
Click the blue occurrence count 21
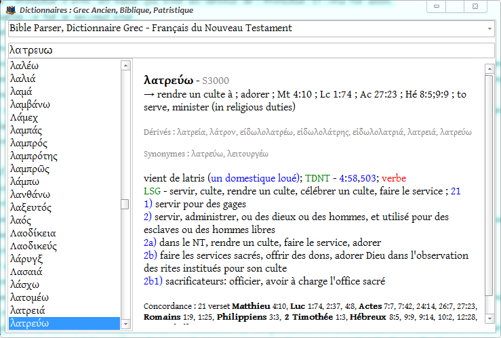456,191
